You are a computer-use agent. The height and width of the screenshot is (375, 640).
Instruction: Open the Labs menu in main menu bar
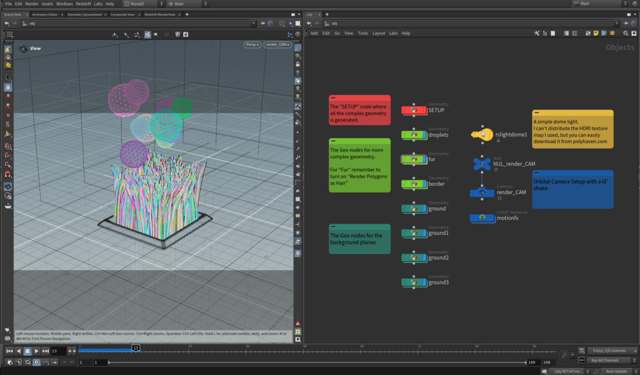[98, 4]
